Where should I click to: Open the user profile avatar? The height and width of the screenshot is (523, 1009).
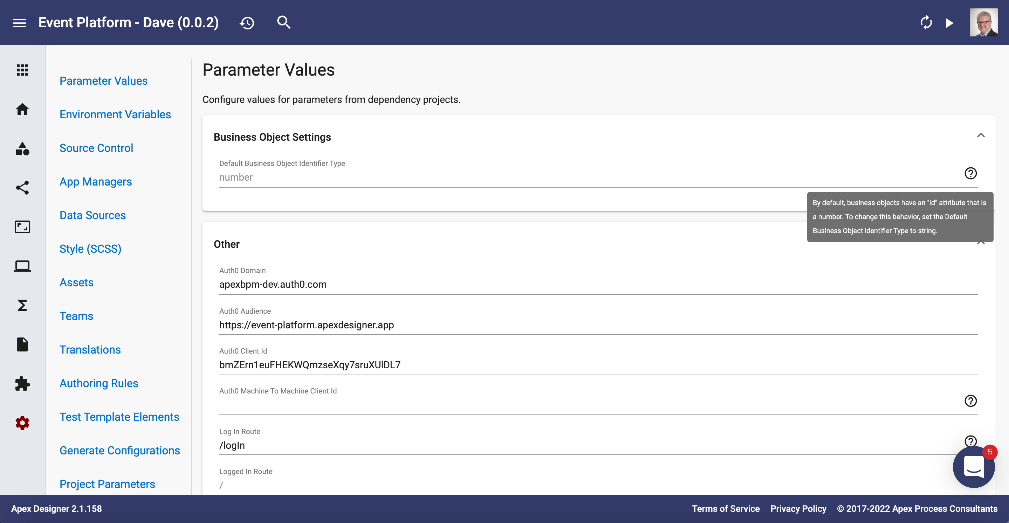click(x=983, y=22)
